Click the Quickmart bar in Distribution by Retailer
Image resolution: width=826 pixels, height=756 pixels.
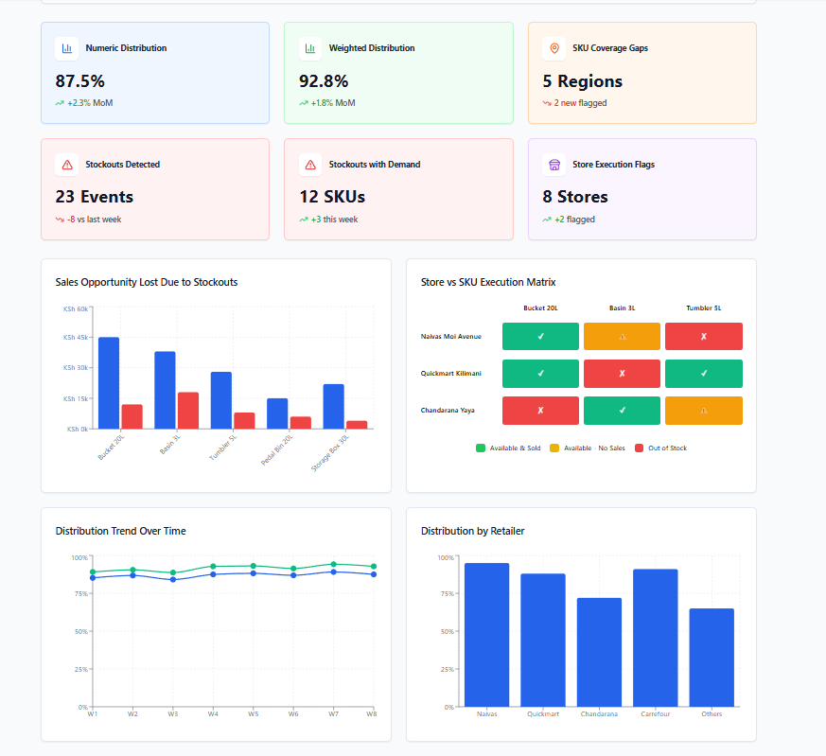pyautogui.click(x=543, y=641)
